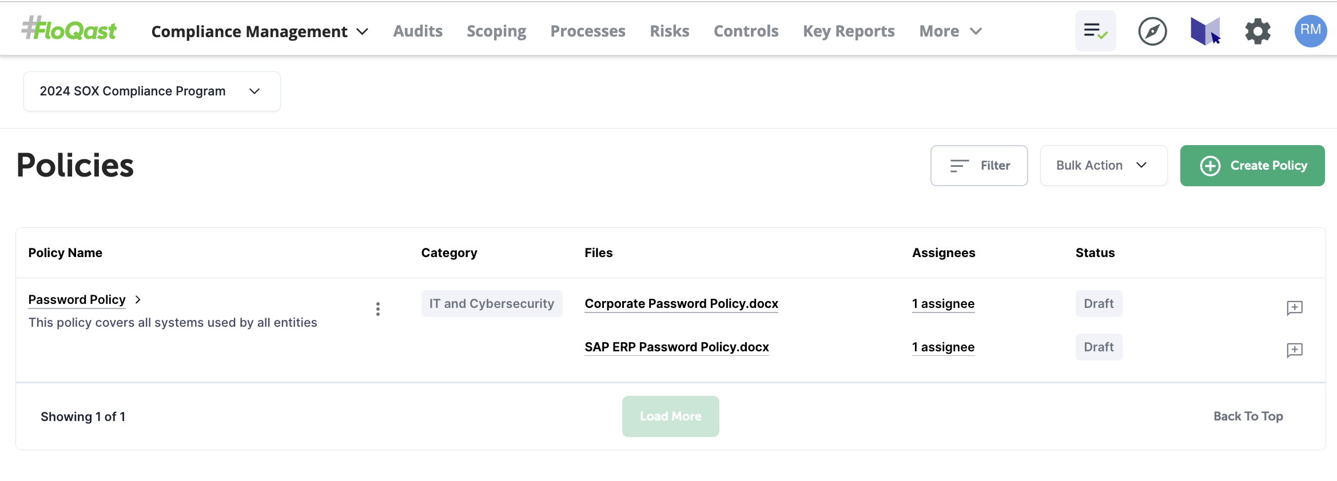The width and height of the screenshot is (1337, 481).
Task: View assignee for SAP ERP Password Policy.docx
Action: coord(943,347)
